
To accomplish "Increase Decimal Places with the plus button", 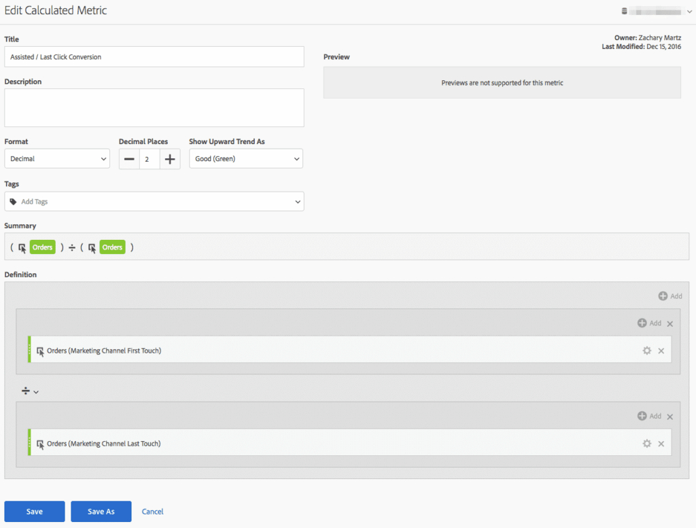I will pos(169,158).
